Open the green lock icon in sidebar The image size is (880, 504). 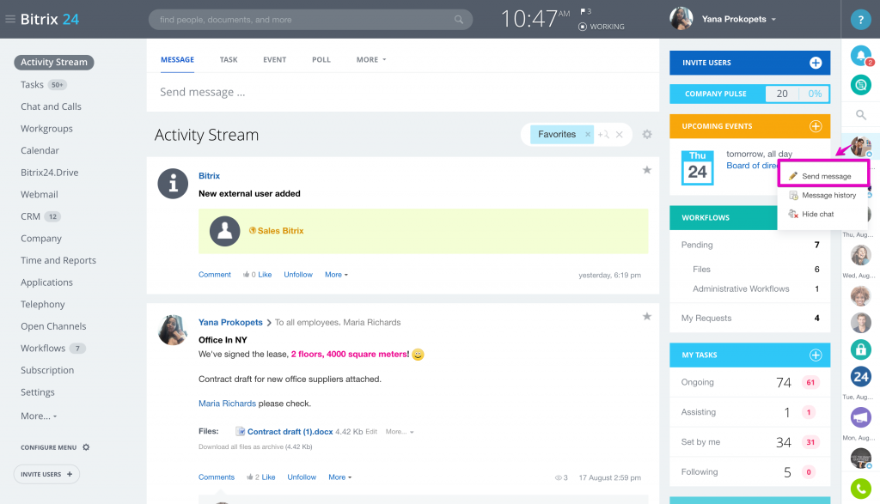pos(860,349)
